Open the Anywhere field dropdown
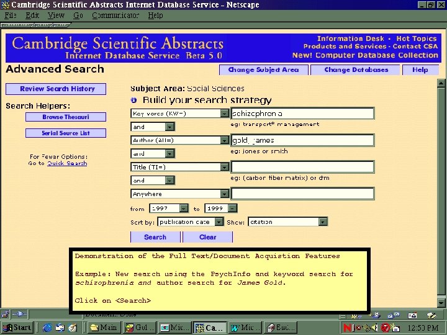The image size is (447, 335). [x=224, y=194]
